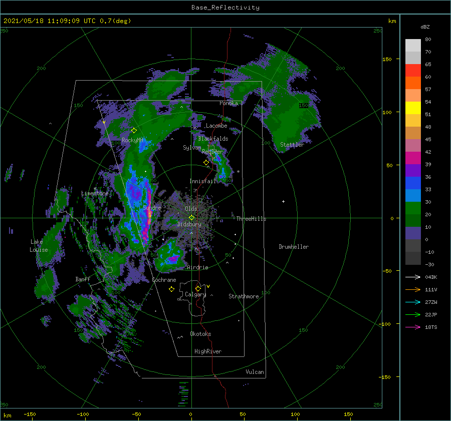Click the HighRiver label

[x=208, y=351]
